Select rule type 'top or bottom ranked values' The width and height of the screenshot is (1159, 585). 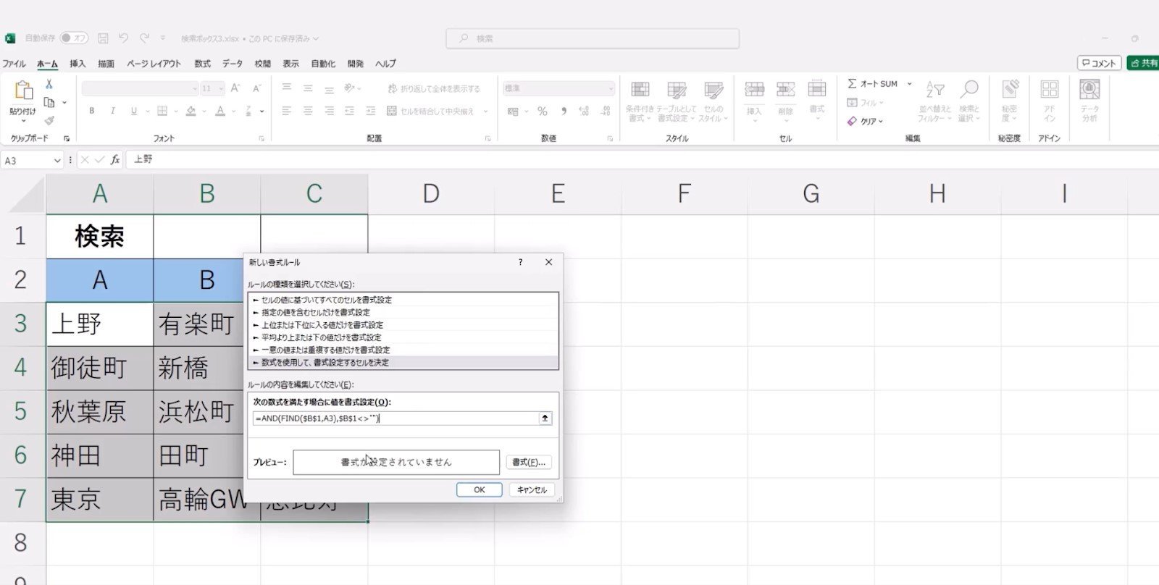pos(403,325)
